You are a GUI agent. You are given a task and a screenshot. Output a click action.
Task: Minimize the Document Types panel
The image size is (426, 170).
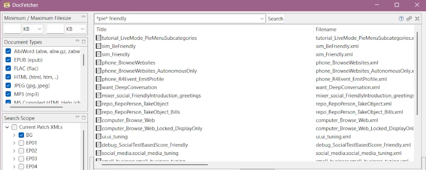(x=77, y=41)
